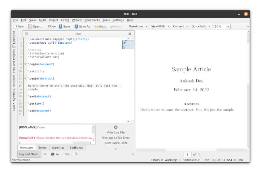Click the Open file toolbar button

click(x=35, y=26)
